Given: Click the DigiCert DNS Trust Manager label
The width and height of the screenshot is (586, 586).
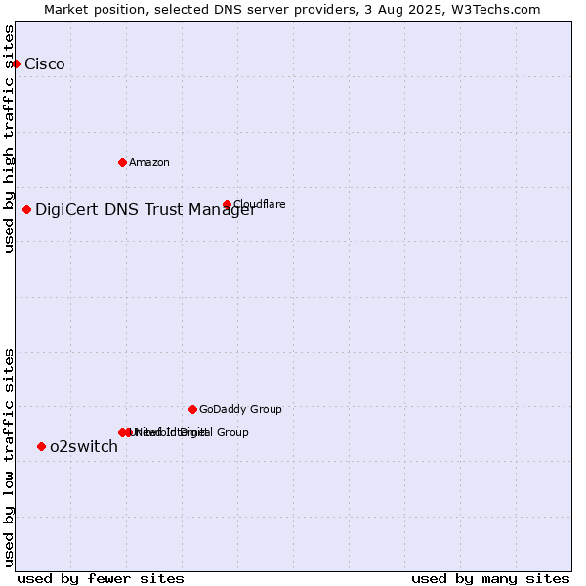Looking at the screenshot, I should tap(146, 210).
